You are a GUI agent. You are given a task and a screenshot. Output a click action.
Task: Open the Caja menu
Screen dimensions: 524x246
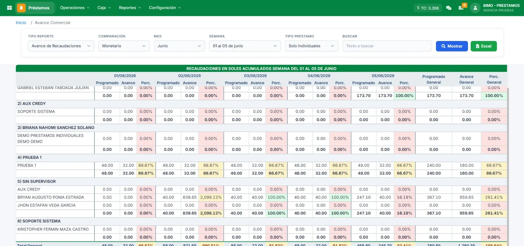point(104,8)
